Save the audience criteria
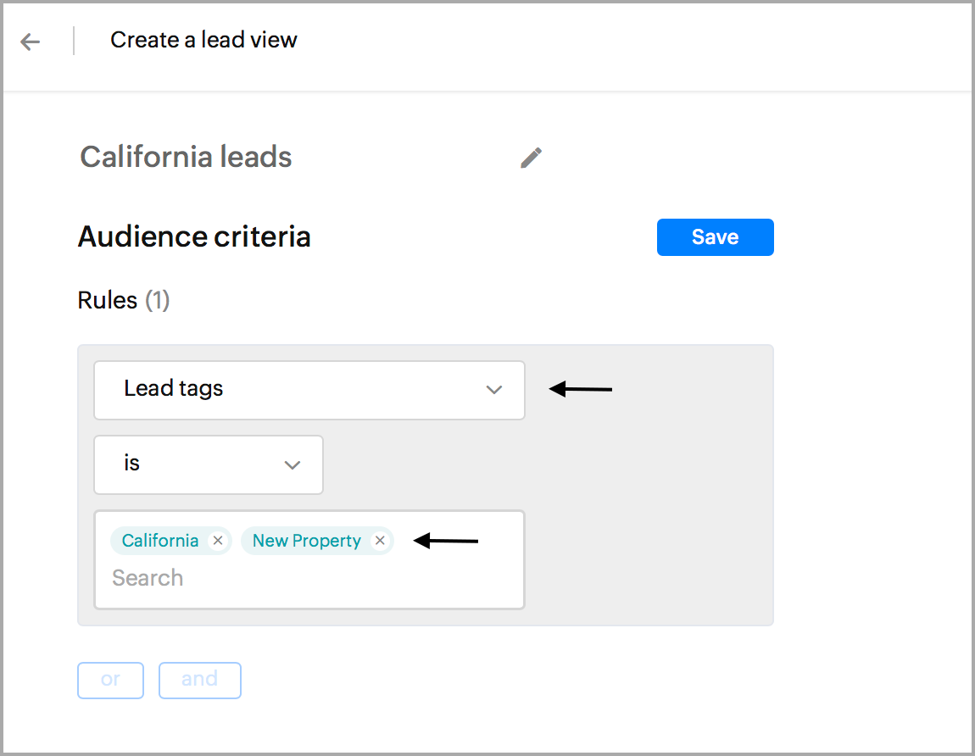Viewport: 975px width, 756px height. (x=715, y=237)
